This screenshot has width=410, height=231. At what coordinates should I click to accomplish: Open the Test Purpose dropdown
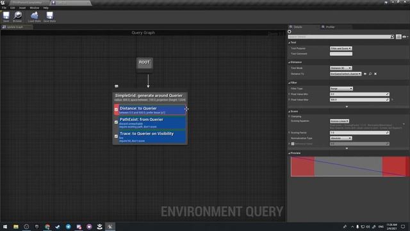coord(341,49)
